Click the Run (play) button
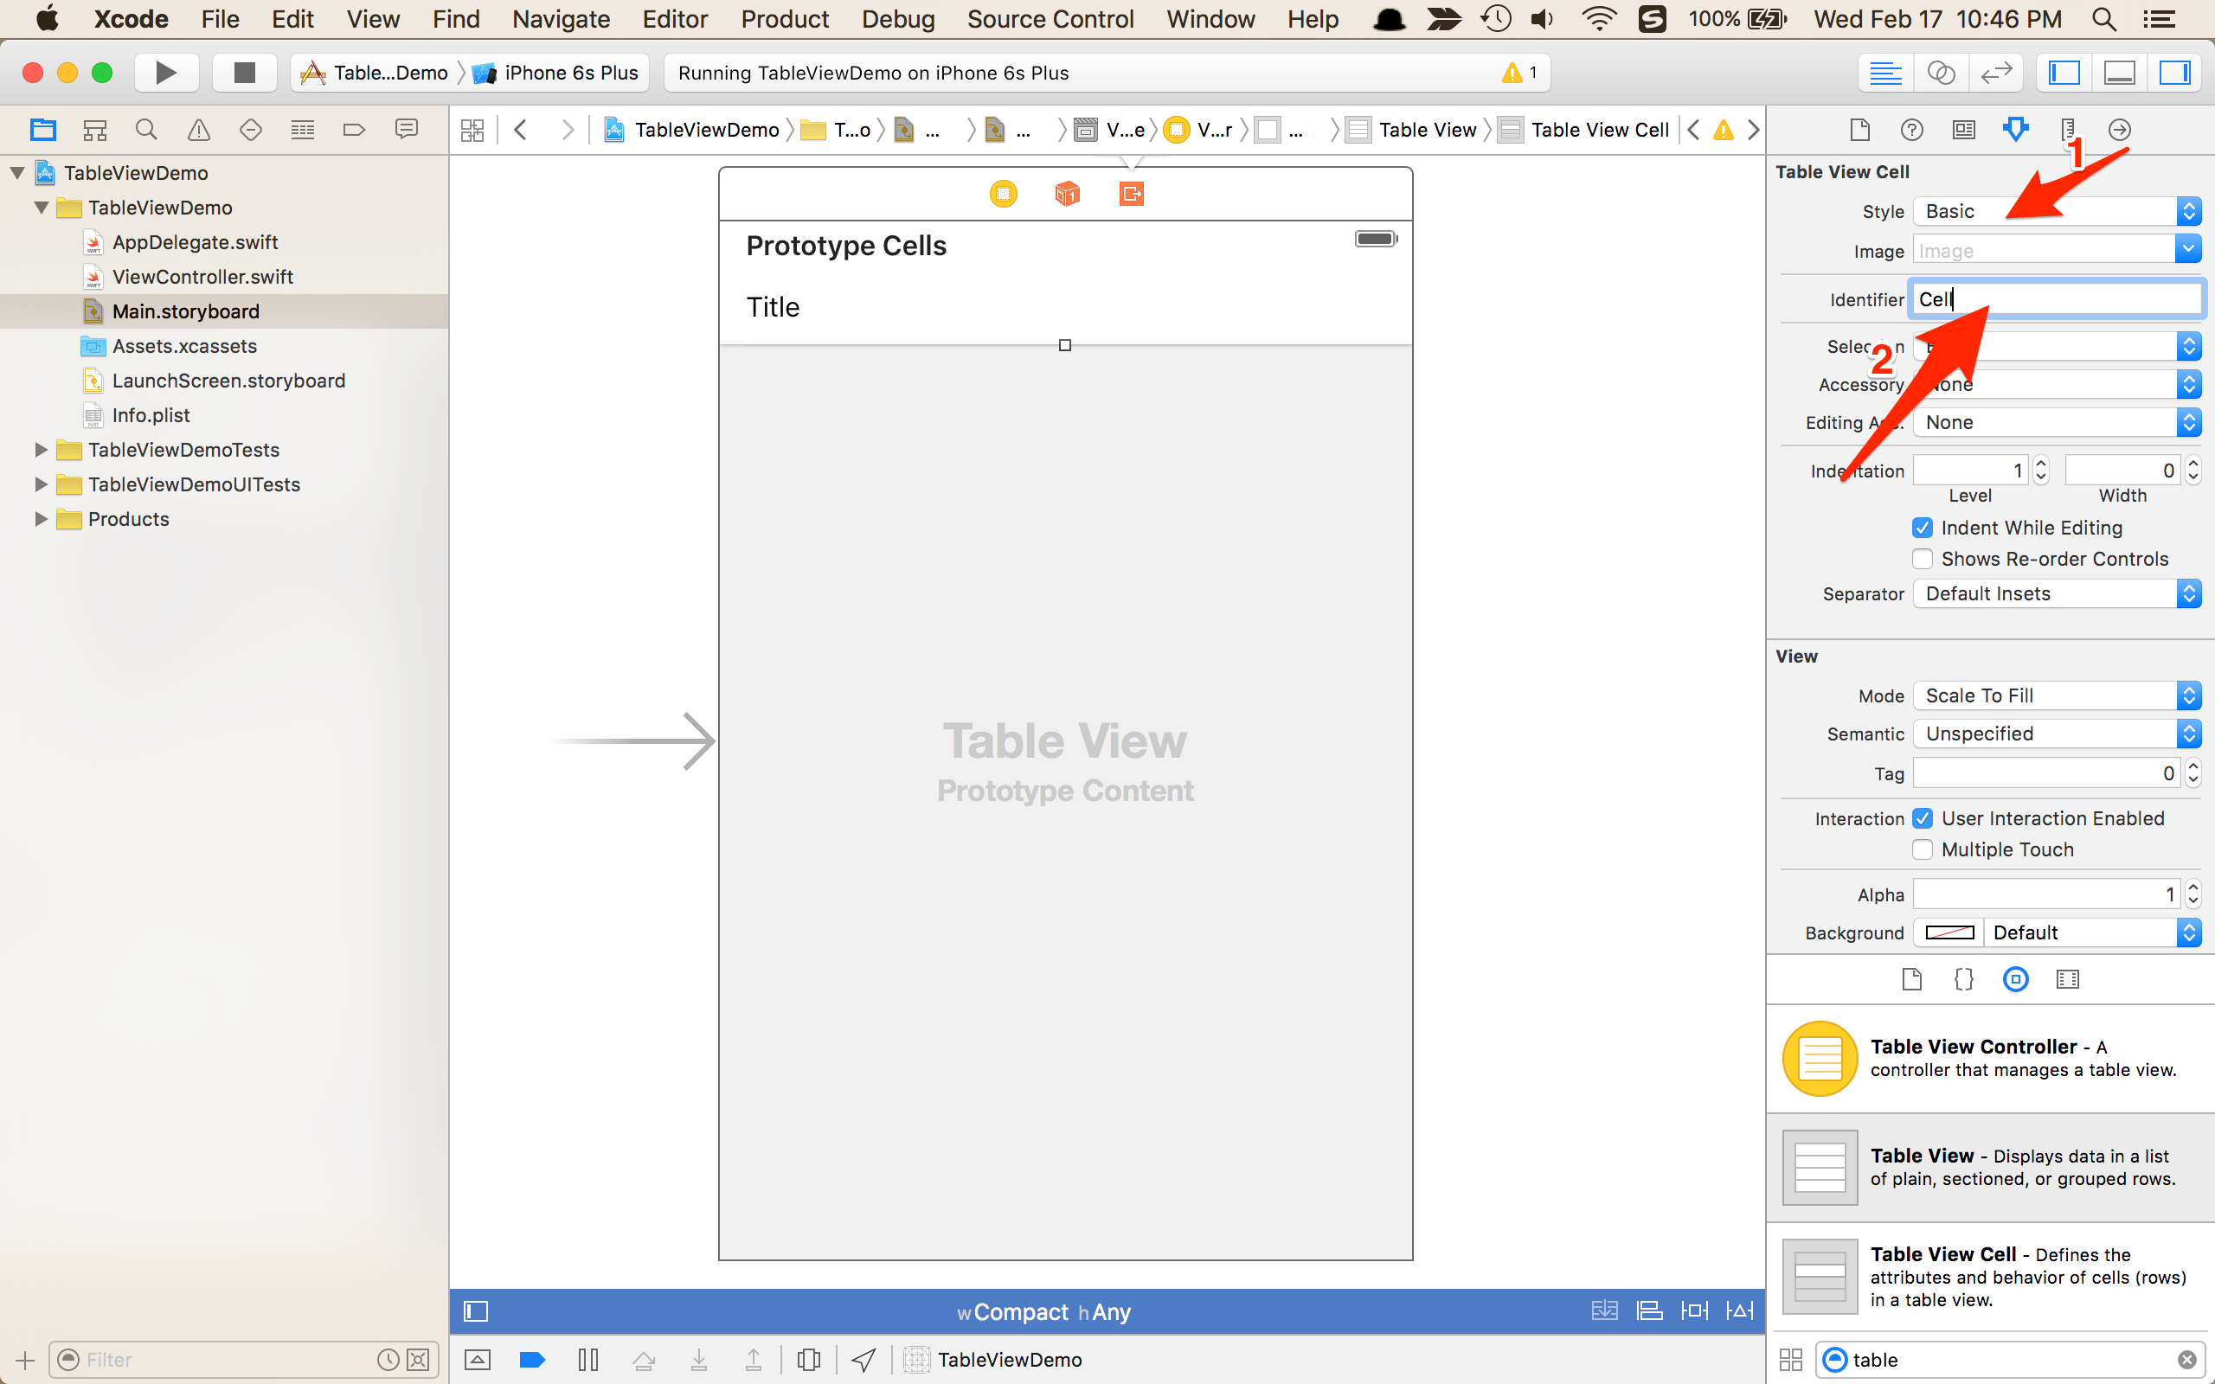 (165, 73)
